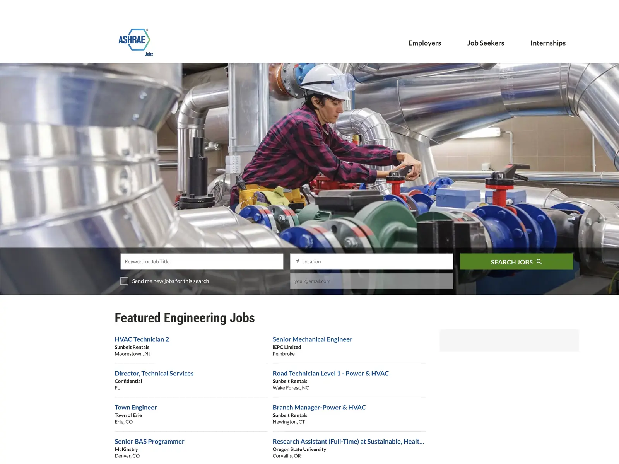Open Senior Mechanical Engineer listing
This screenshot has width=619, height=464.
click(312, 339)
